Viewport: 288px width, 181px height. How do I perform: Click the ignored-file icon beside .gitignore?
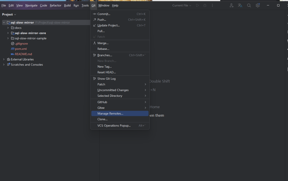[12, 44]
